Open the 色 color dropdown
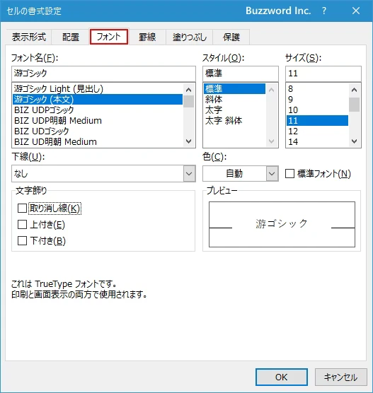The height and width of the screenshot is (393, 373). click(272, 173)
